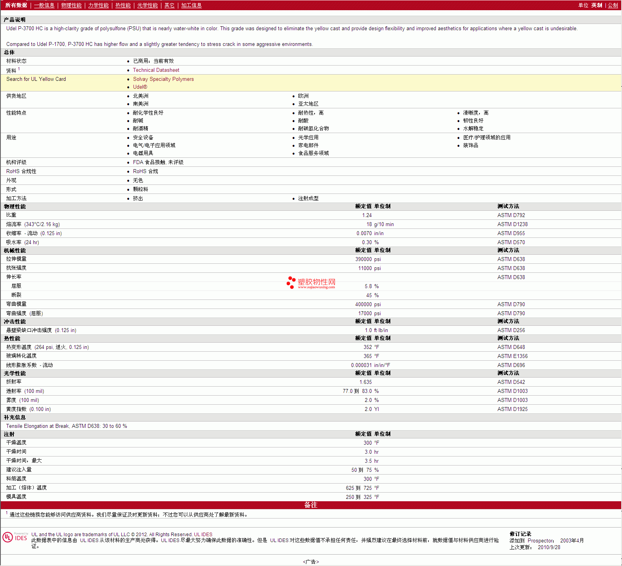Image resolution: width=622 pixels, height=566 pixels.
Task: Click the 黄度指数 (0.100 in) row label
Action: click(28, 409)
